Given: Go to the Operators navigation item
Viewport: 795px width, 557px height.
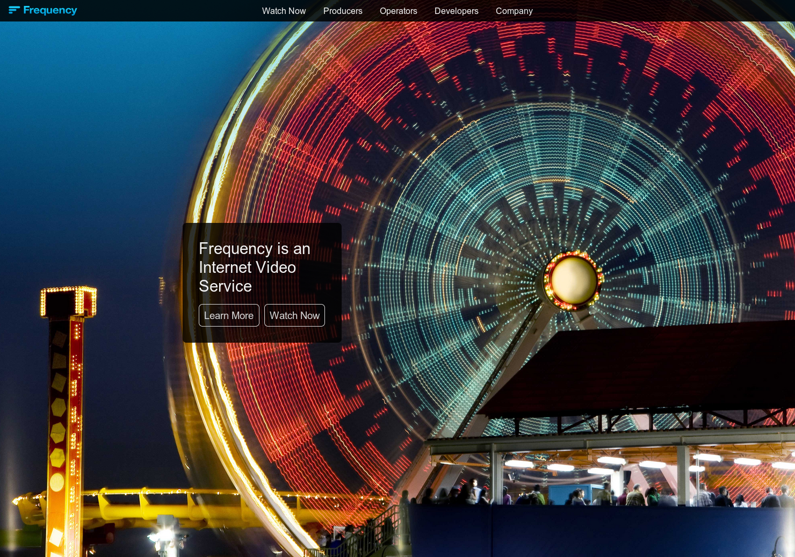Looking at the screenshot, I should pyautogui.click(x=399, y=11).
